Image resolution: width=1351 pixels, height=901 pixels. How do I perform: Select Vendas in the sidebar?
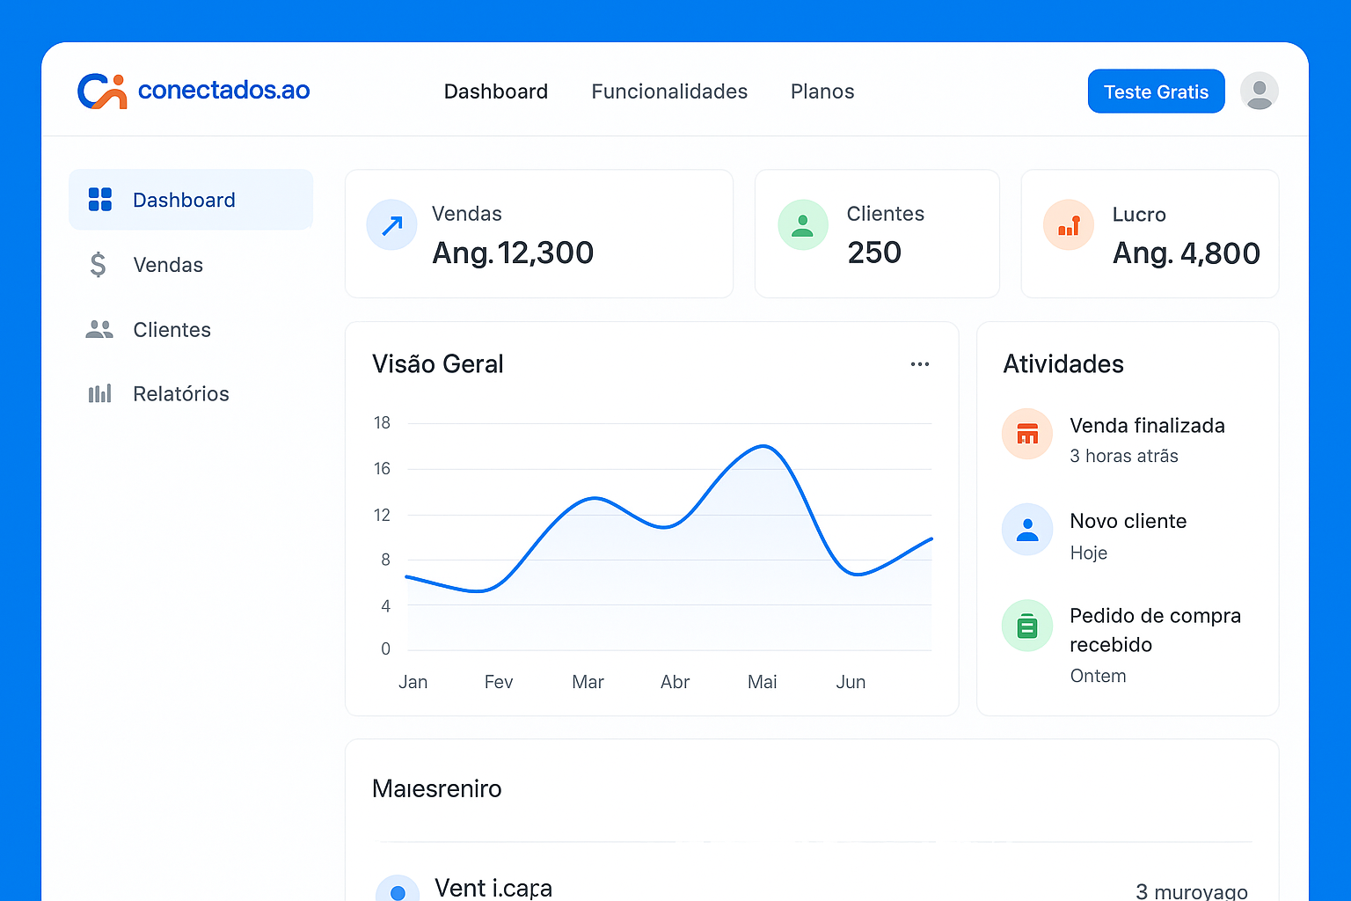point(191,265)
